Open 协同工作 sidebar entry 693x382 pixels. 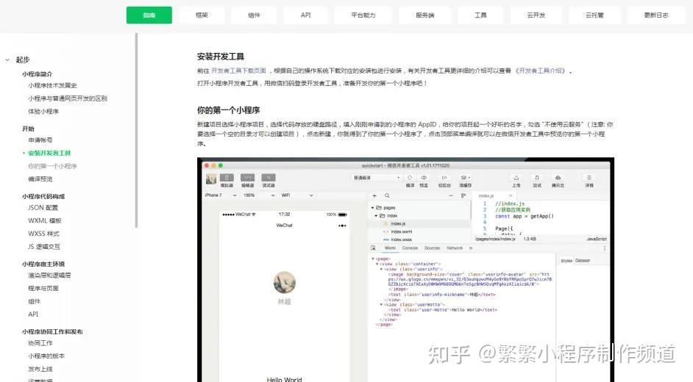40,343
